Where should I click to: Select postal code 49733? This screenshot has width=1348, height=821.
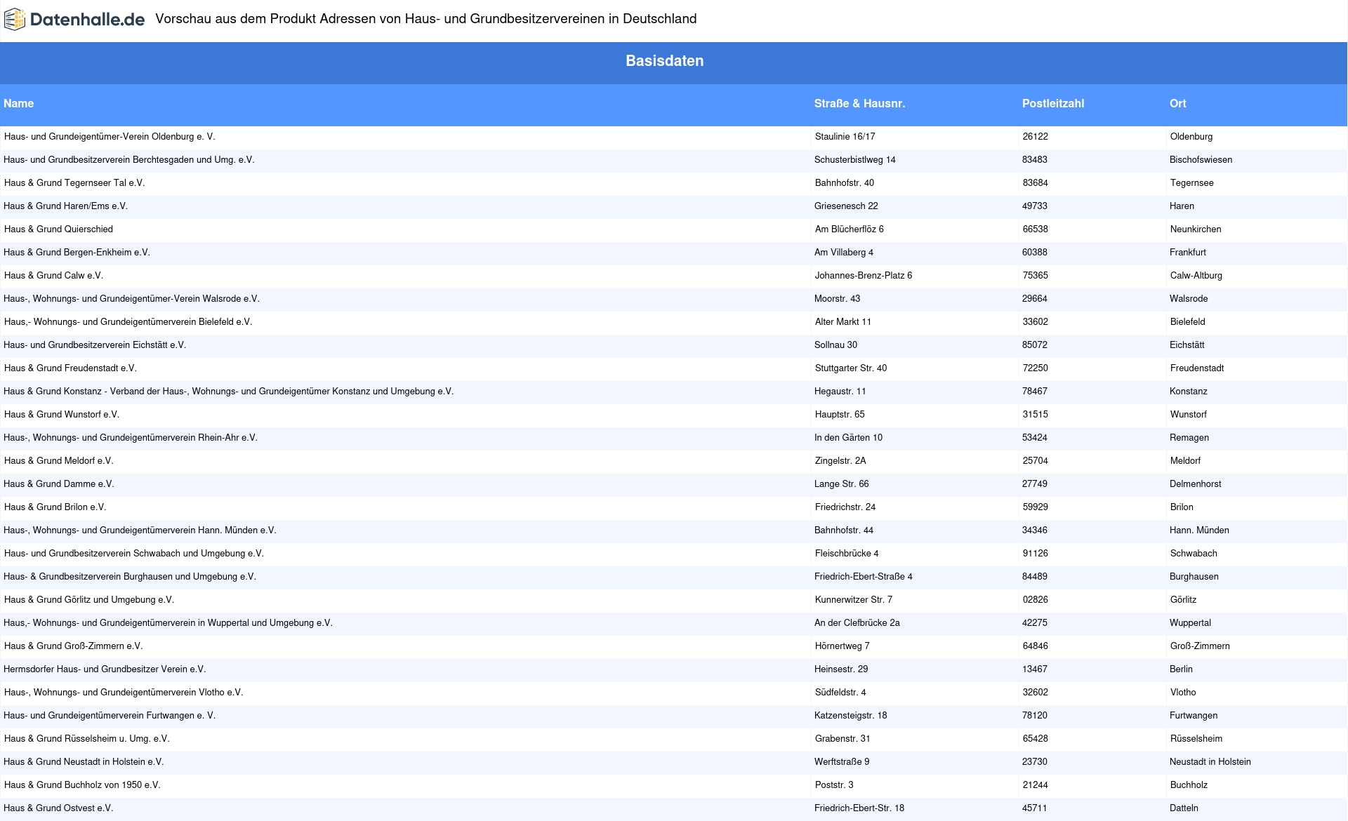(1035, 206)
